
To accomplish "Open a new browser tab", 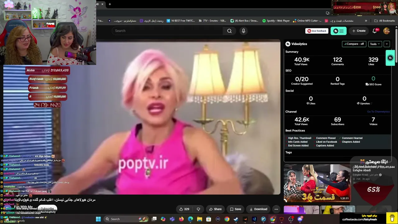I will [110, 4].
